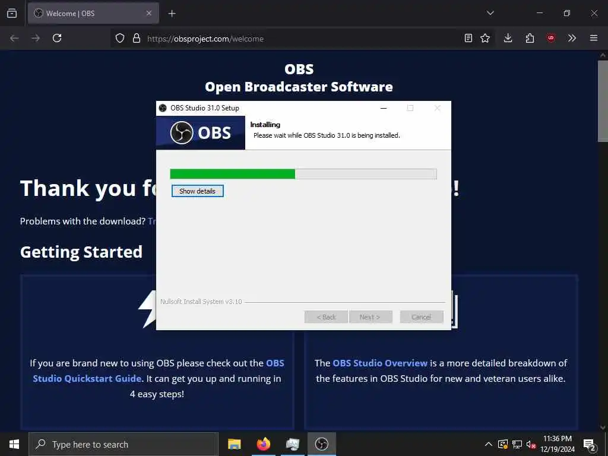Open the notification center icon
The height and width of the screenshot is (456, 608).
click(x=590, y=444)
